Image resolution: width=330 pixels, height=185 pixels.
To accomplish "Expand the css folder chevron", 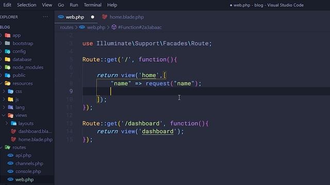I will pyautogui.click(x=4, y=91).
